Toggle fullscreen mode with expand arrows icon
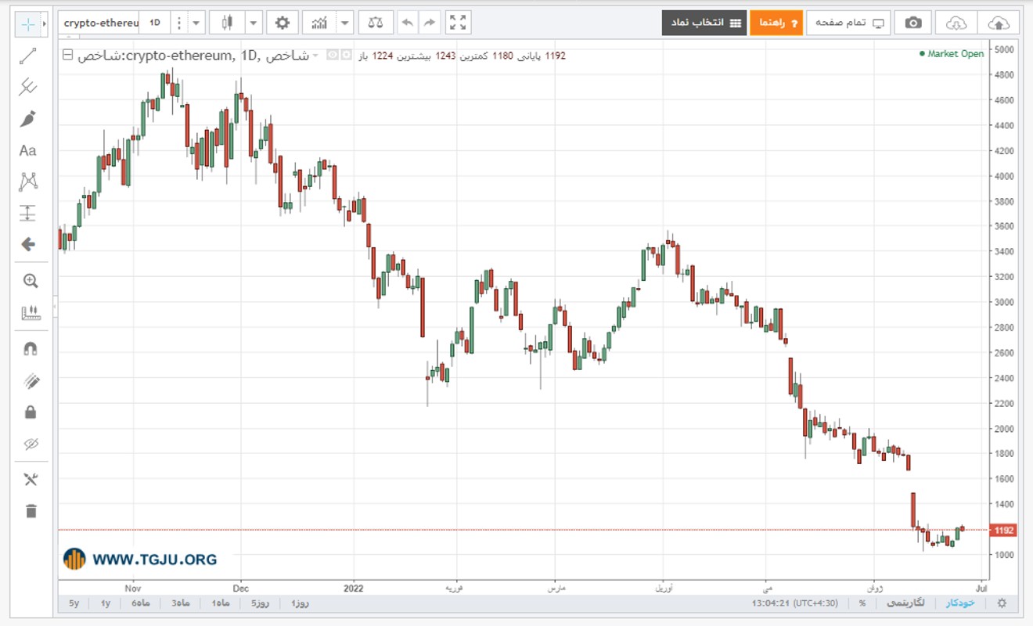The width and height of the screenshot is (1033, 626). (x=459, y=23)
